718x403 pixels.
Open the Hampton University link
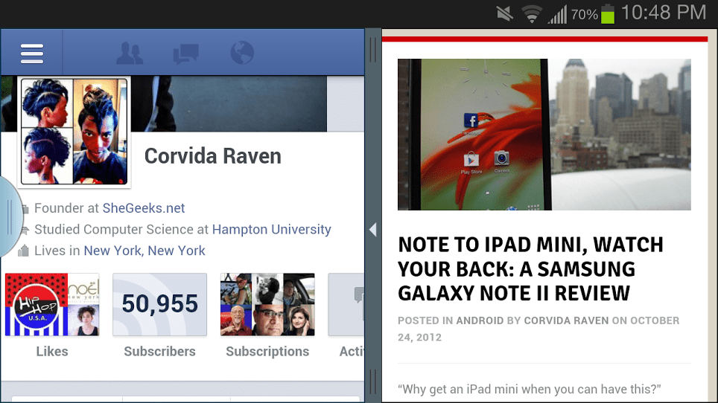(272, 229)
